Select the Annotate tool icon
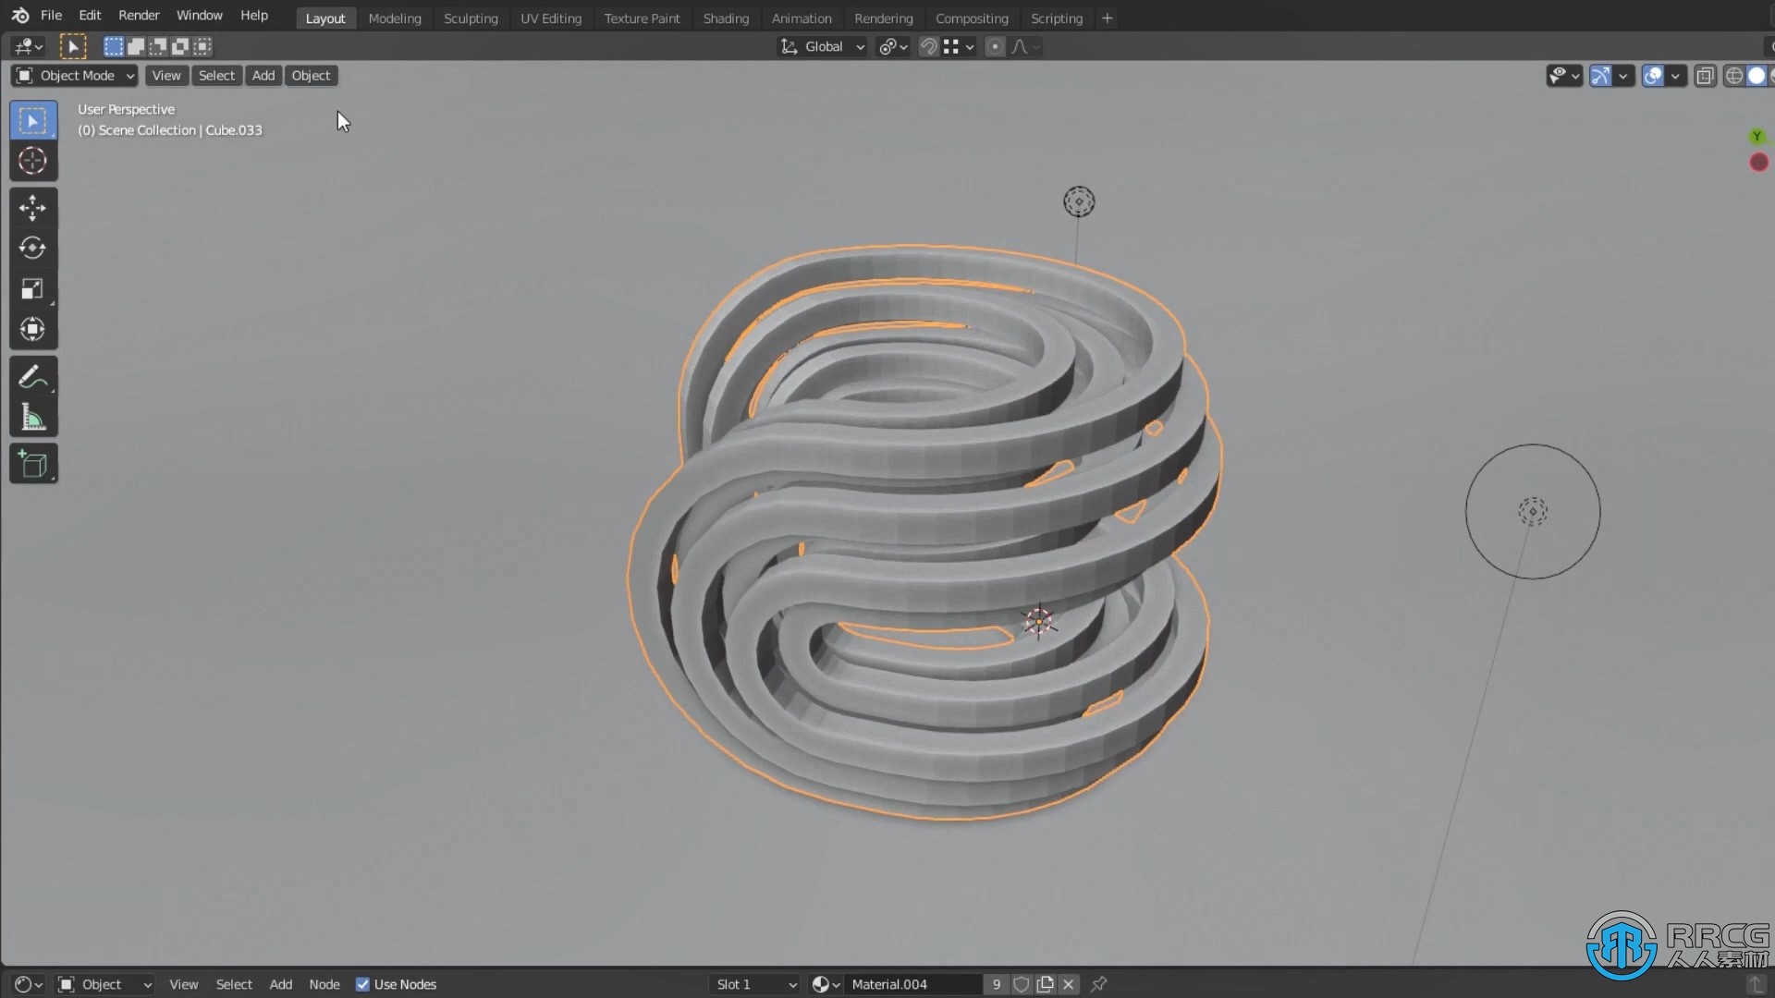Screen dimensions: 1775x998 coord(33,376)
